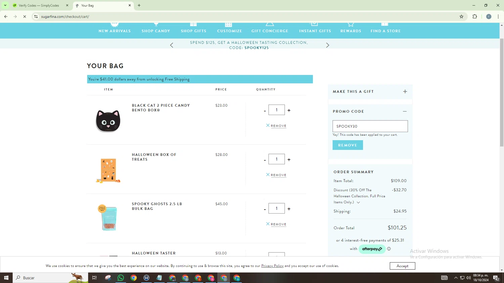
Task: Expand the Make This A Gift section
Action: click(405, 92)
